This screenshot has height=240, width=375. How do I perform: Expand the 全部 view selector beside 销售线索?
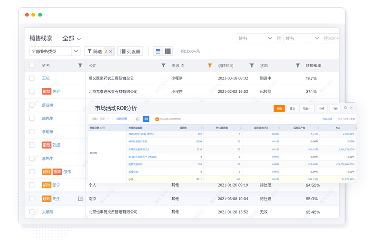click(72, 38)
